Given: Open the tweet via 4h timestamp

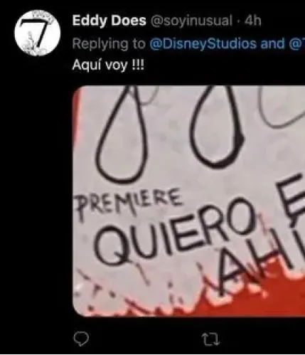Looking at the screenshot, I should coord(253,21).
